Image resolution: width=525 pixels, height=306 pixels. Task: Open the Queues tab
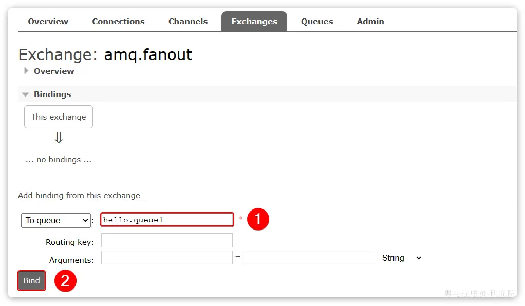click(x=317, y=22)
